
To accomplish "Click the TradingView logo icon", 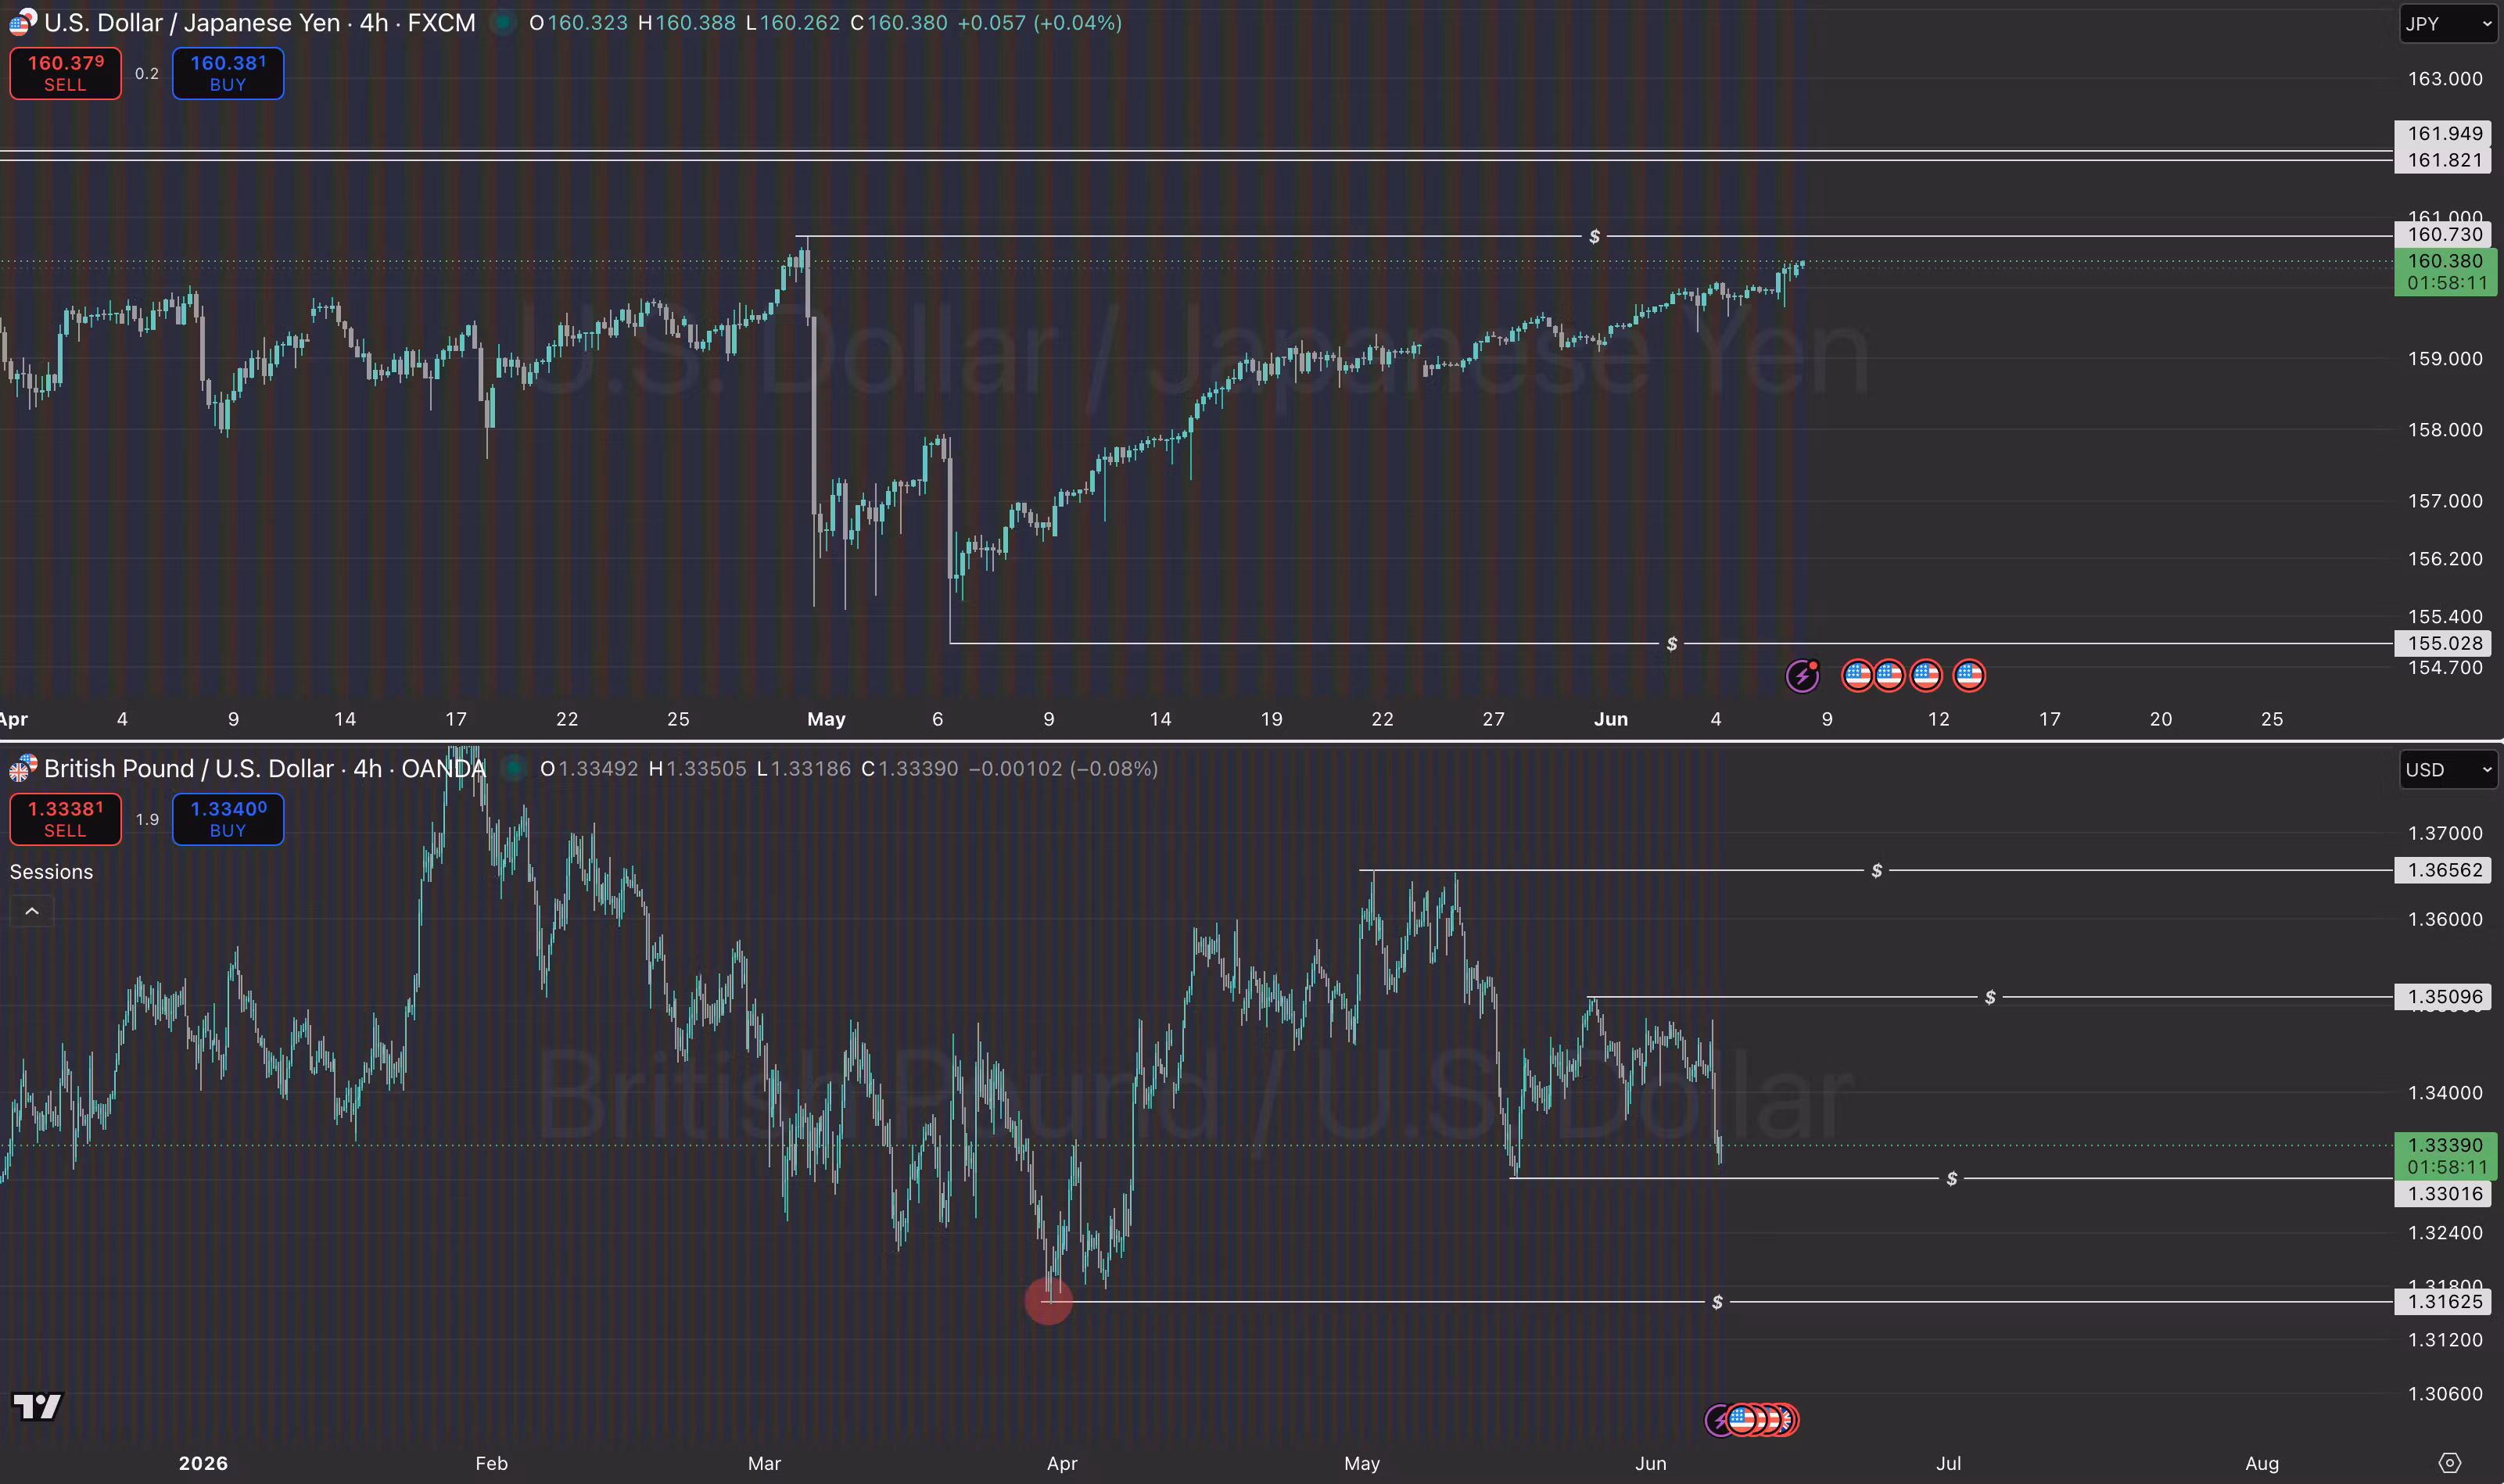I will [37, 1406].
